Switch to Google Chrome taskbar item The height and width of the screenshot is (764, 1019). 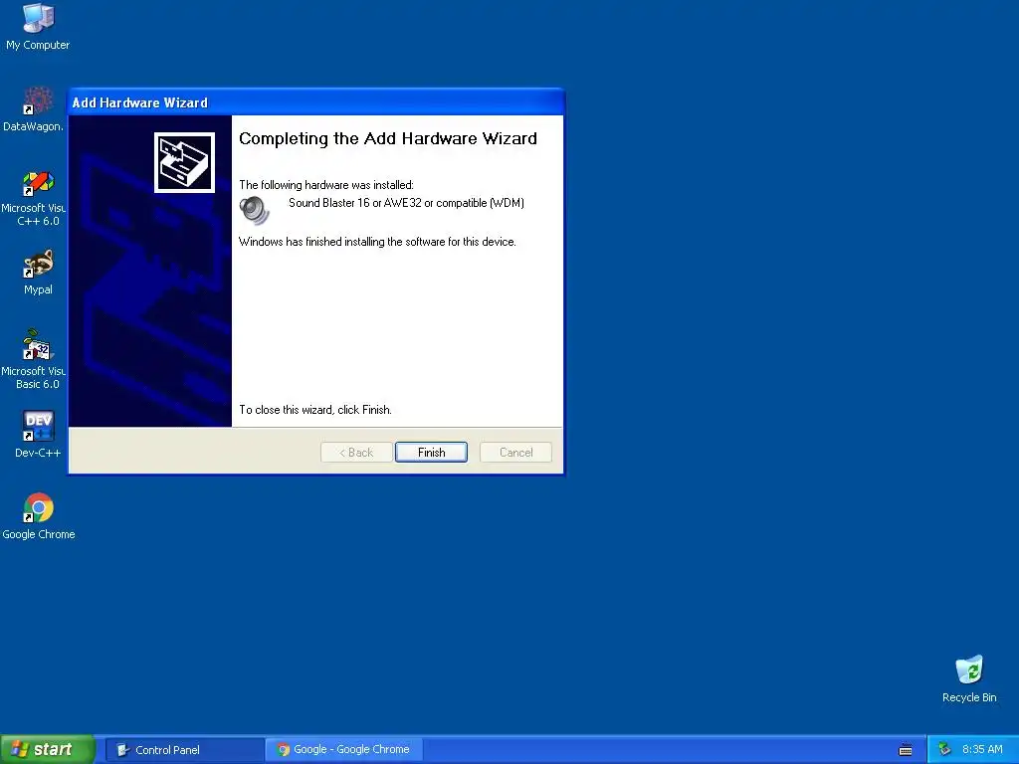pyautogui.click(x=344, y=750)
